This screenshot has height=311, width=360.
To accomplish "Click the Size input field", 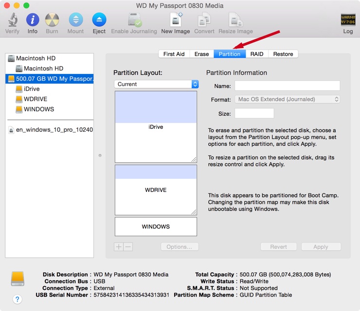I will (254, 113).
